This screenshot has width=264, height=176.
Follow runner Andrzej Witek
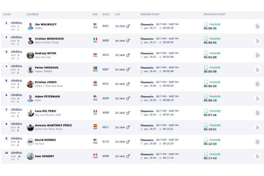point(257,55)
